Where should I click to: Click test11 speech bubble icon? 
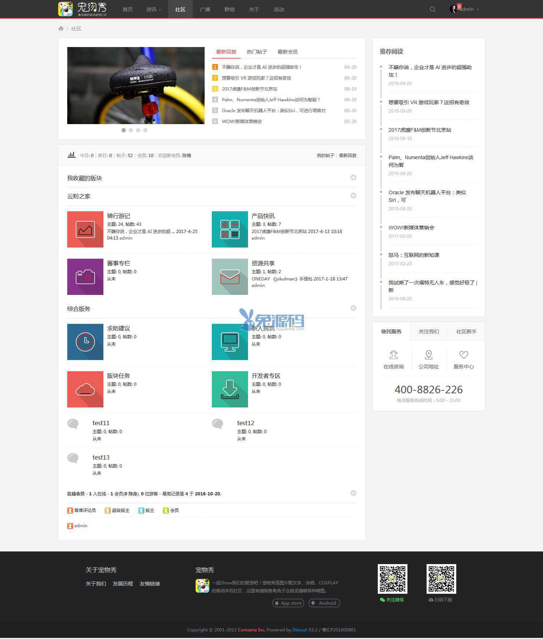pos(73,424)
